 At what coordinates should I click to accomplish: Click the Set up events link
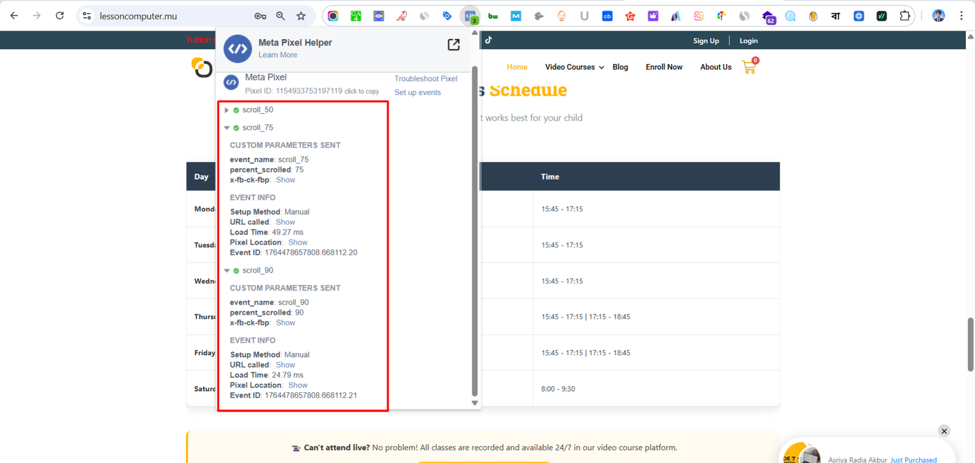pos(417,93)
